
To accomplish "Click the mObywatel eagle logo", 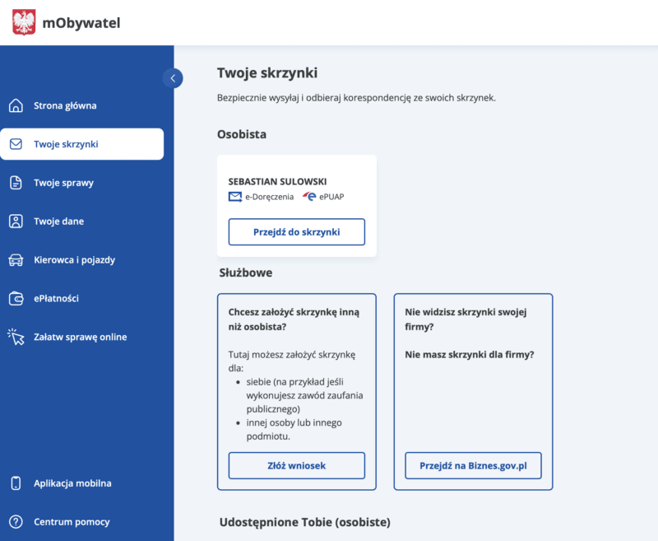I will (24, 22).
